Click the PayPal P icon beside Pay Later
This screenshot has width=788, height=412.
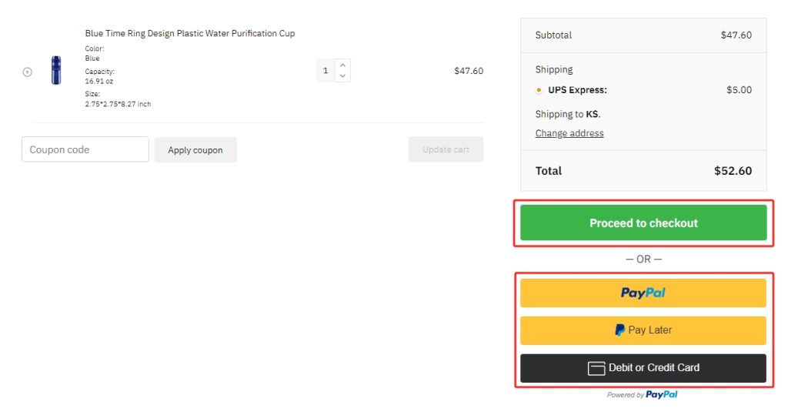pyautogui.click(x=619, y=330)
